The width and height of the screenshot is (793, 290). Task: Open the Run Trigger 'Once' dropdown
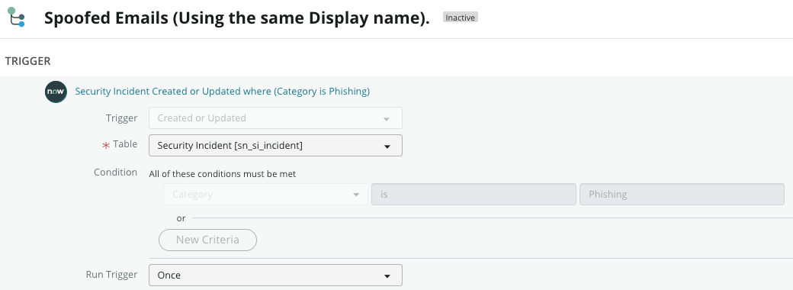click(x=275, y=275)
